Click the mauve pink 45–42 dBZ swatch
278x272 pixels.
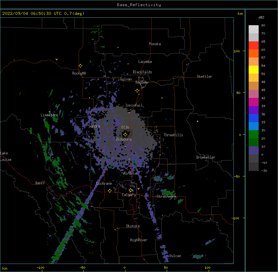click(253, 94)
